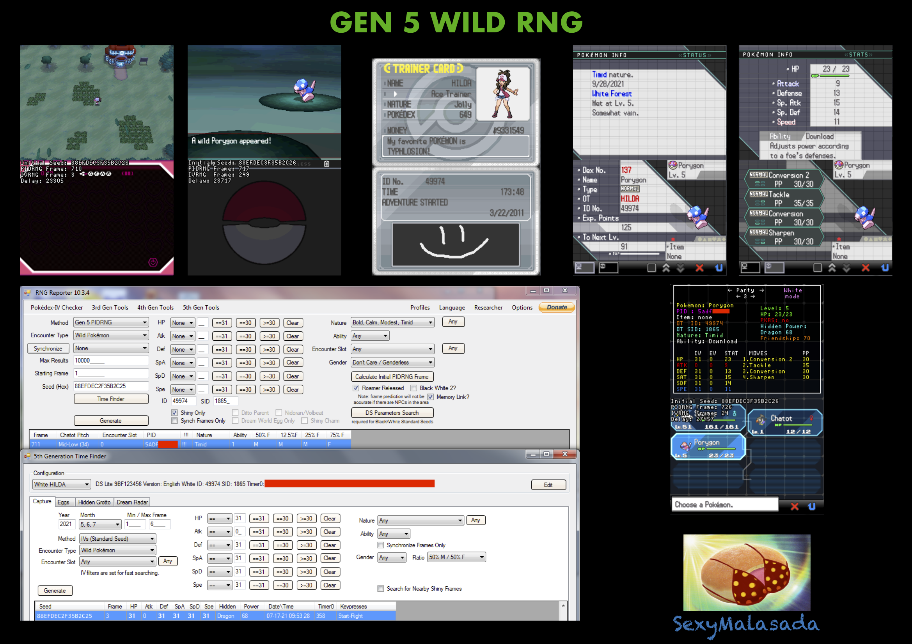Select Chatot in the party screen
The width and height of the screenshot is (912, 644).
784,423
